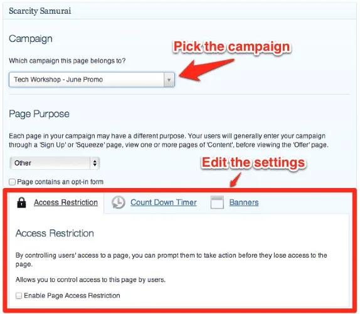Select the Access Restriction tab link
The height and width of the screenshot is (314, 360).
point(66,202)
